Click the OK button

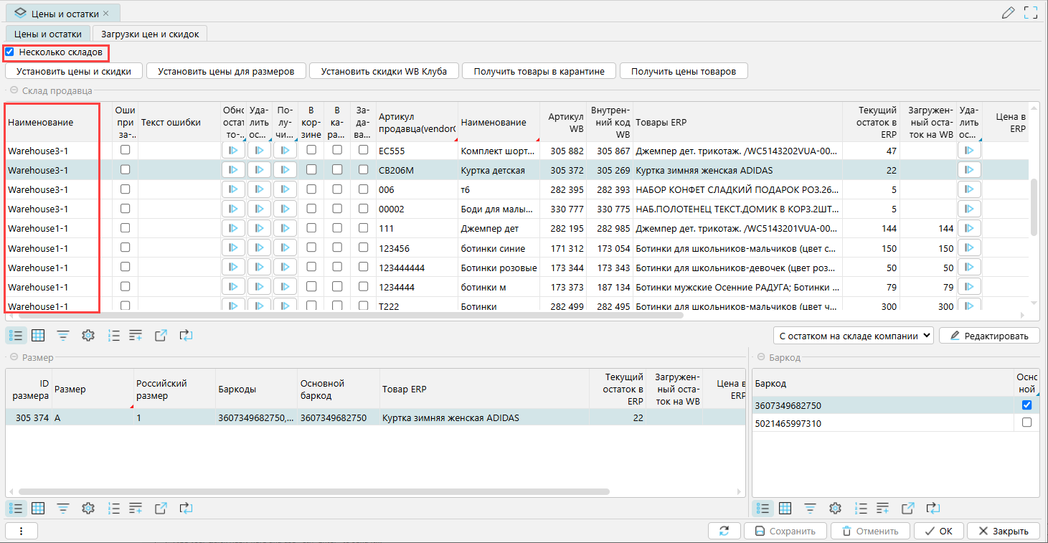pos(938,531)
